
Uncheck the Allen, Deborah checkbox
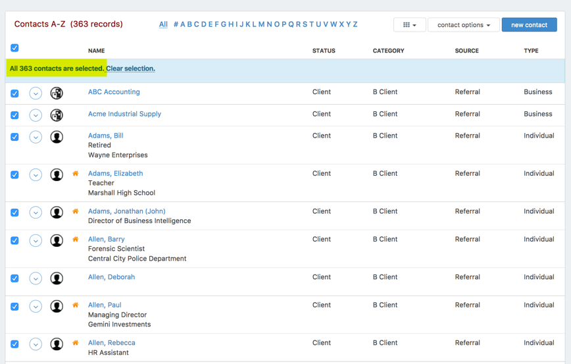[14, 278]
